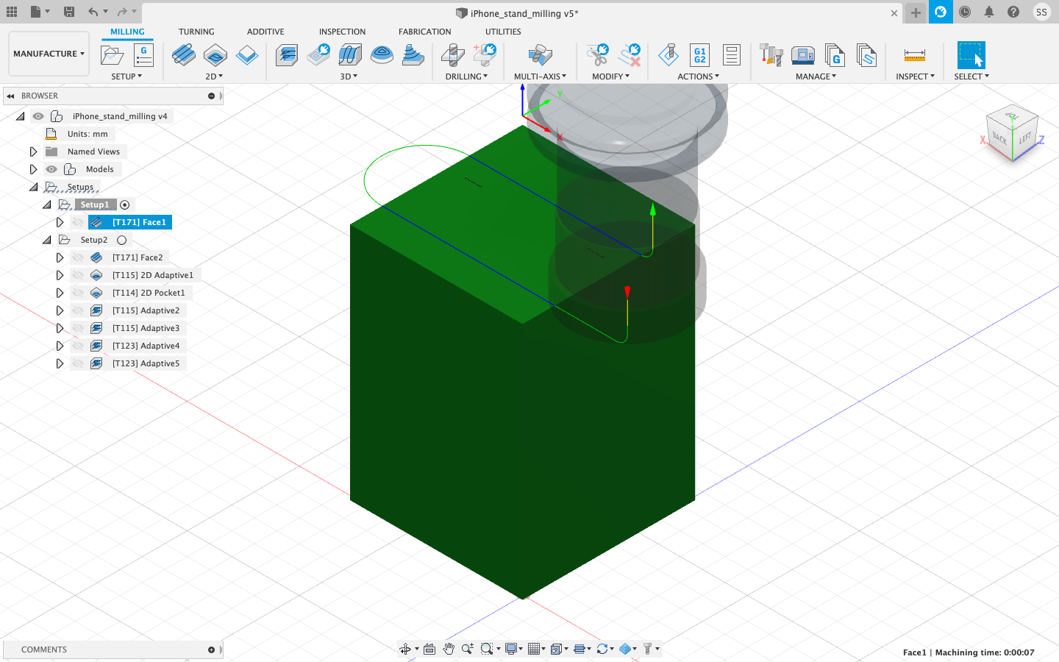The height and width of the screenshot is (662, 1059).
Task: Select the Multi-Axis Swarf tool
Action: (x=541, y=55)
